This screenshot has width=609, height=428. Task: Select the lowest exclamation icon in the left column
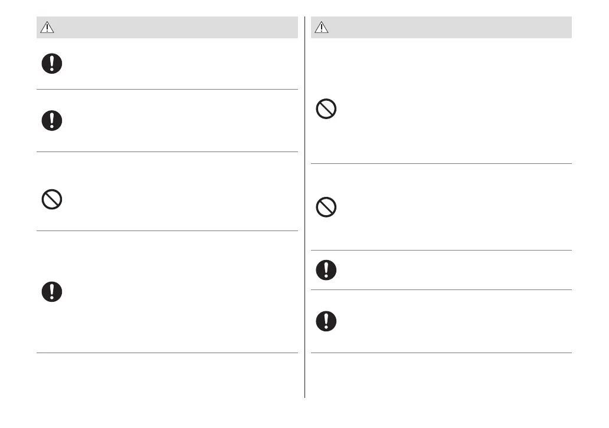point(52,291)
